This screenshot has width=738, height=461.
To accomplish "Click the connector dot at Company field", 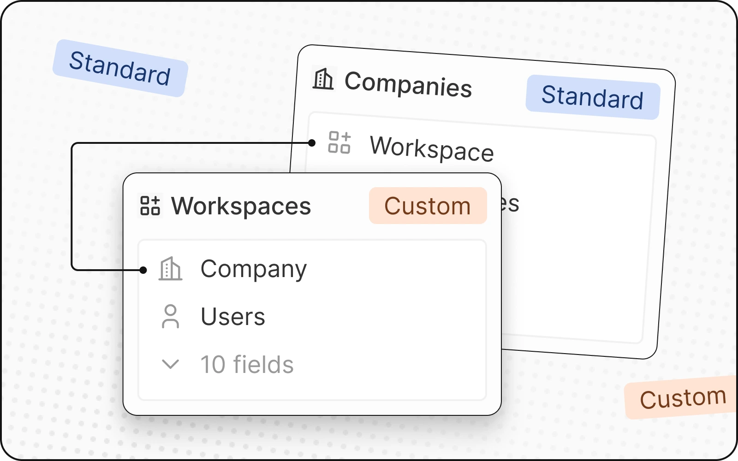I will [143, 270].
